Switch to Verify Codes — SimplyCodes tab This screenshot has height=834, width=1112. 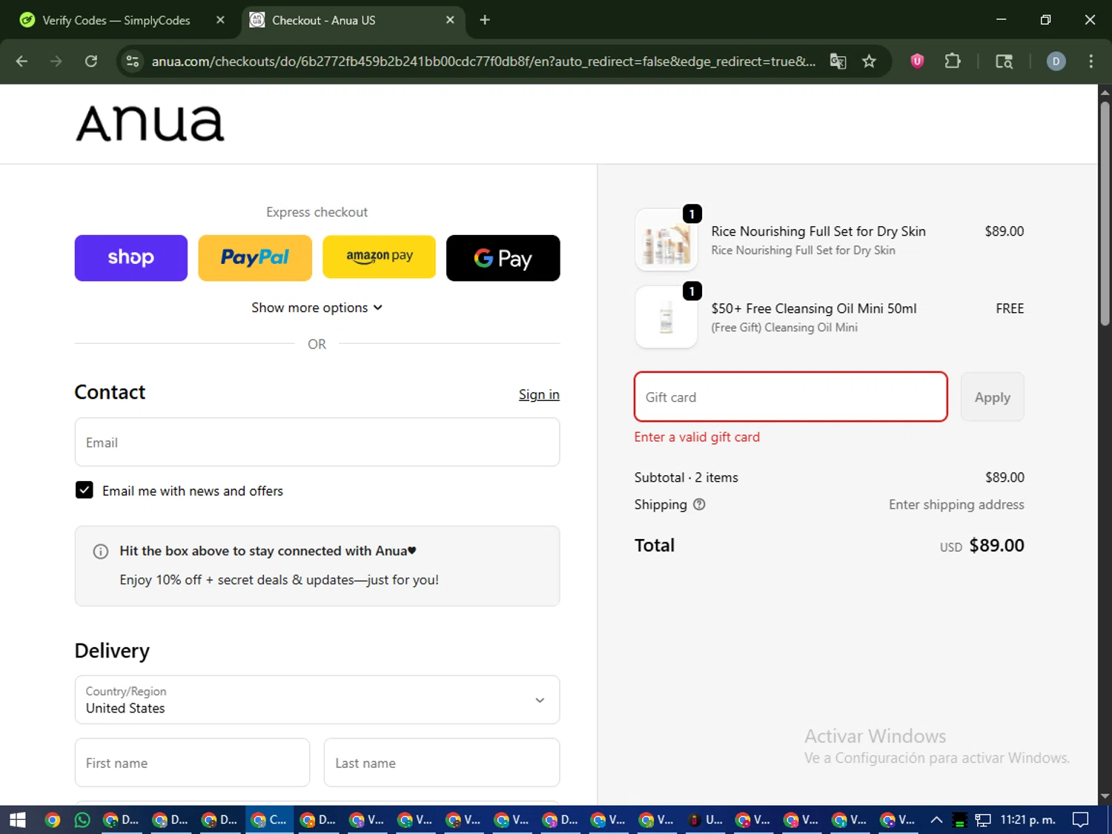pyautogui.click(x=116, y=20)
